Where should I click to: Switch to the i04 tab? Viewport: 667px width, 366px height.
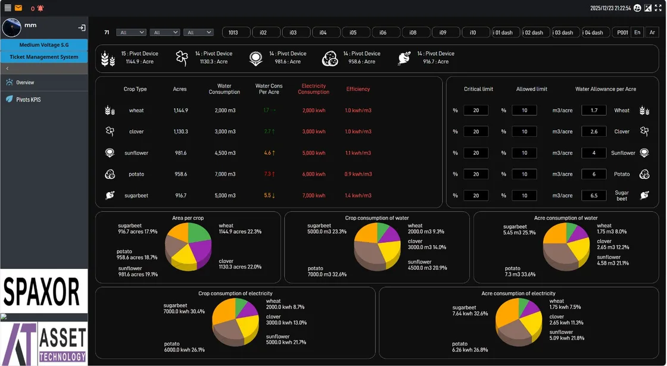326,32
